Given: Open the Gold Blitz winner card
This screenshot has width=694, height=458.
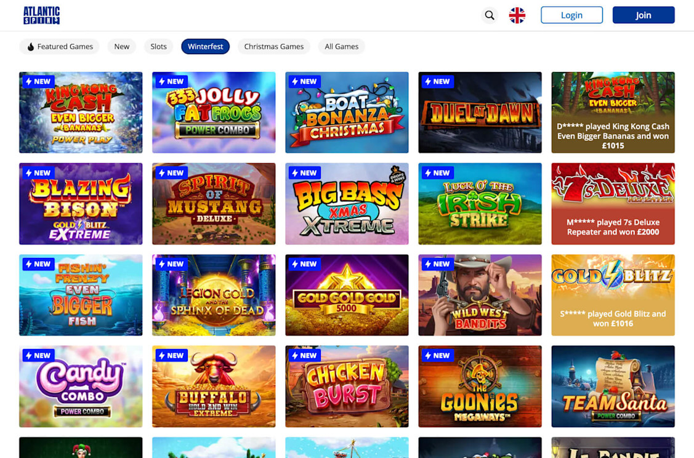Looking at the screenshot, I should (x=613, y=295).
